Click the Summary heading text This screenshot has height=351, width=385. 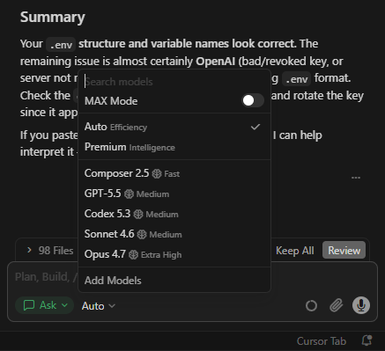click(53, 17)
